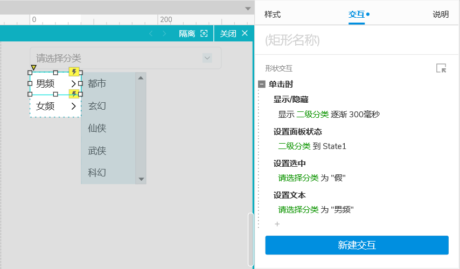Close the dynamic panel editor with 关闭
The height and width of the screenshot is (269, 460).
coord(234,33)
